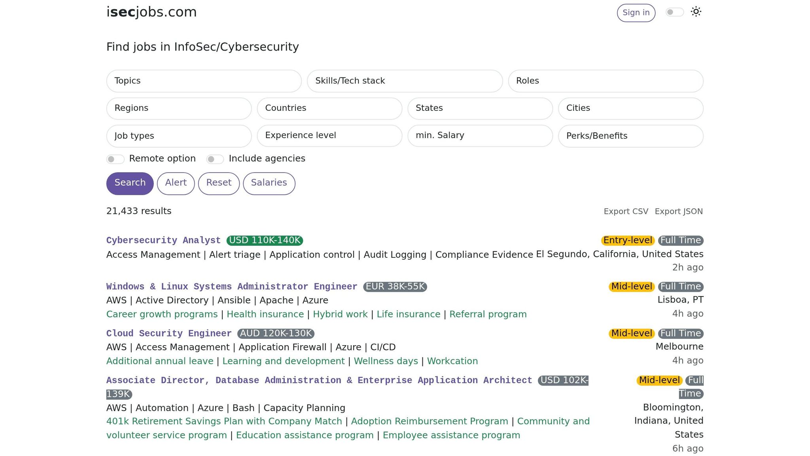The width and height of the screenshot is (810, 456).
Task: Click the Workcation perk
Action: point(452,361)
